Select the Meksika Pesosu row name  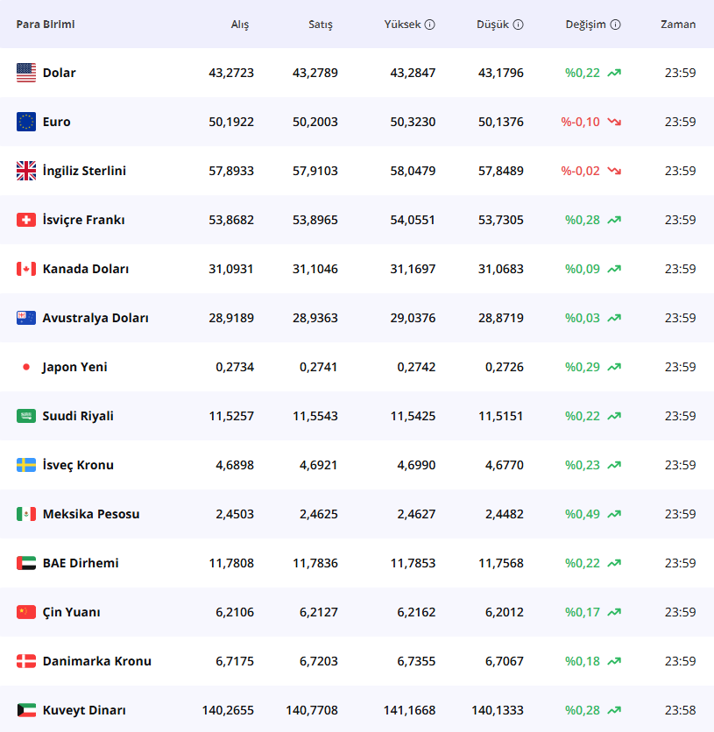pyautogui.click(x=91, y=514)
